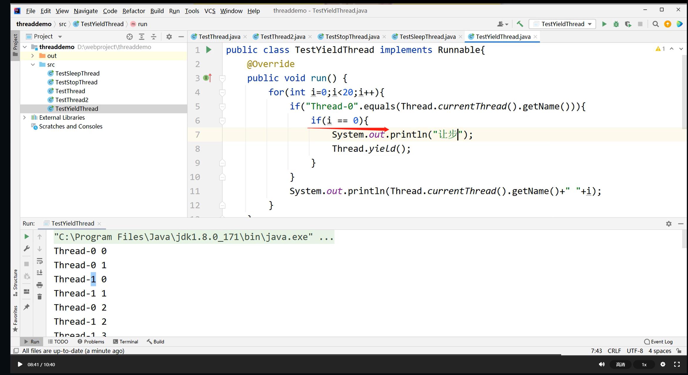Play the video
The image size is (688, 375).
coord(20,364)
